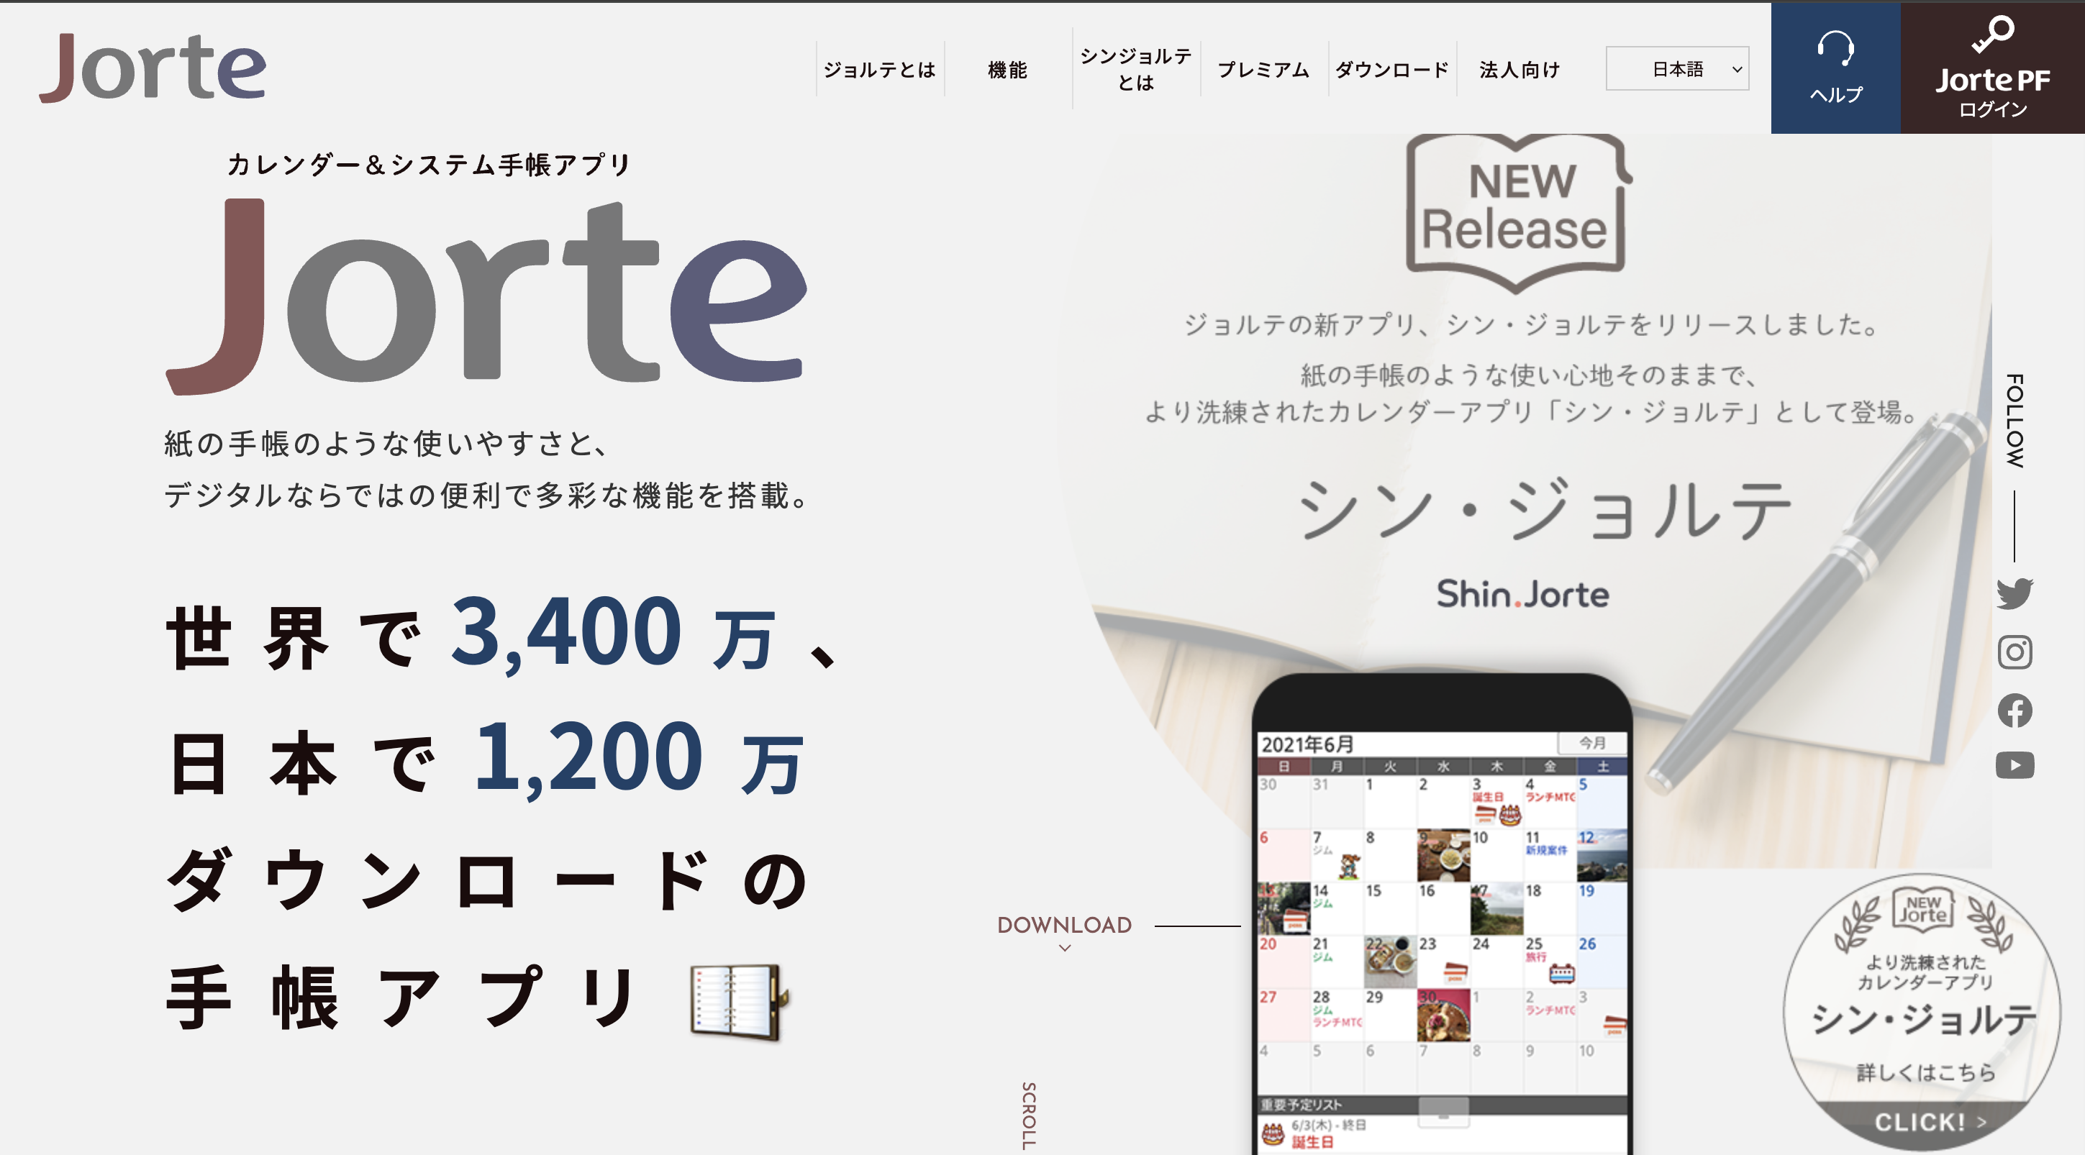Click the ジム entry on June 21
The image size is (2085, 1155).
[x=1322, y=958]
